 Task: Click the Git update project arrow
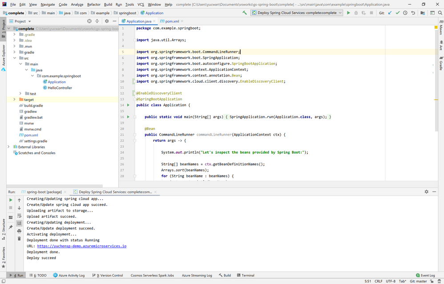[x=390, y=13]
